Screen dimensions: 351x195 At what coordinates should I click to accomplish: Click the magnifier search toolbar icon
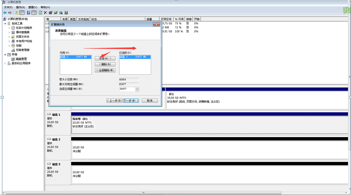[61, 13]
